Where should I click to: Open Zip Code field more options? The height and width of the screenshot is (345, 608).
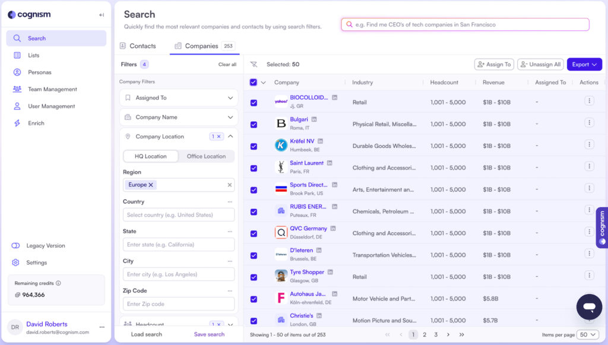230,291
